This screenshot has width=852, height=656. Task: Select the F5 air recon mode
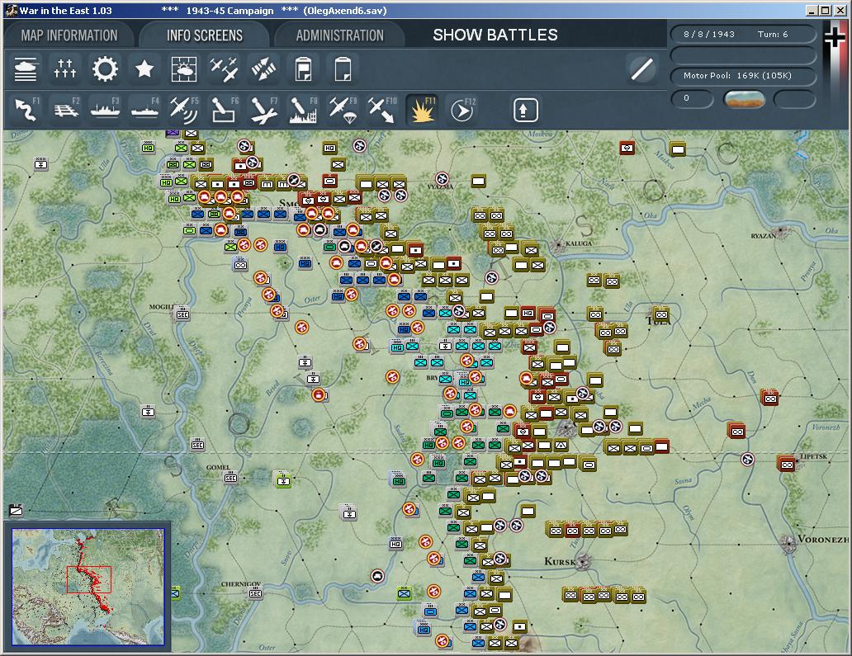[x=184, y=110]
